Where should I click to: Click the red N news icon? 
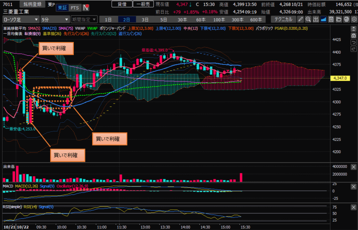(86, 7)
